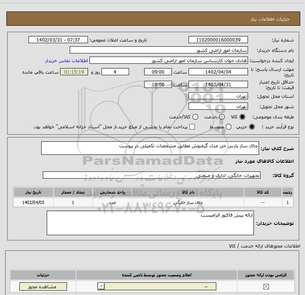305x295 pixels.
Task: Select the جزیی purchase type radio
Action: coord(252,127)
